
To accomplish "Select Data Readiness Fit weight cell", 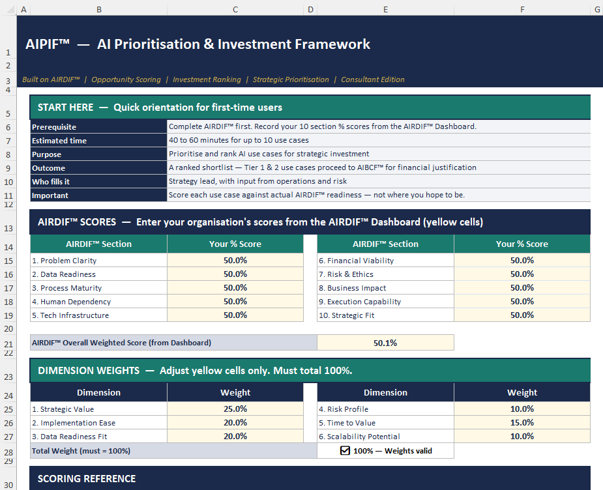I will pos(235,436).
